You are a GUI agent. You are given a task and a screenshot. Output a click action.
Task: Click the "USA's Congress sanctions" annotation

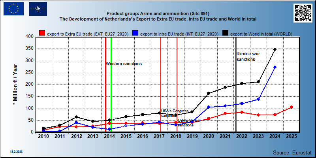click(x=175, y=113)
